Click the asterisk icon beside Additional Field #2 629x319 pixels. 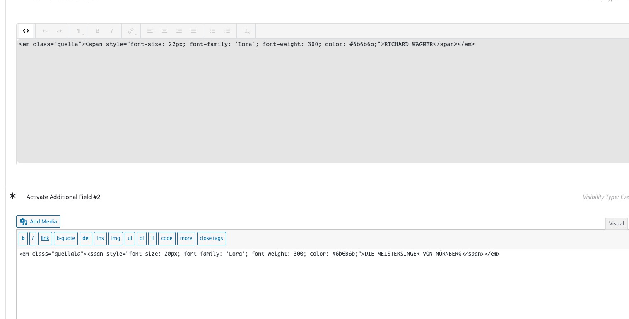(13, 196)
